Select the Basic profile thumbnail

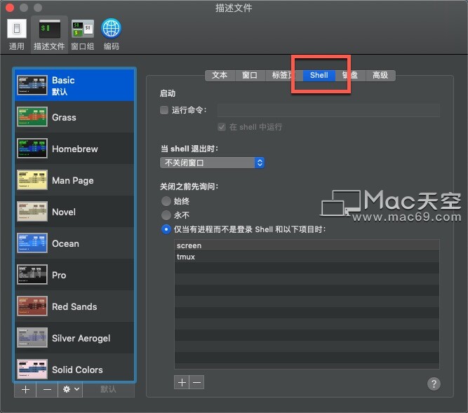(x=32, y=86)
